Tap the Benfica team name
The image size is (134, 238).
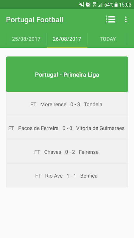coord(89,176)
